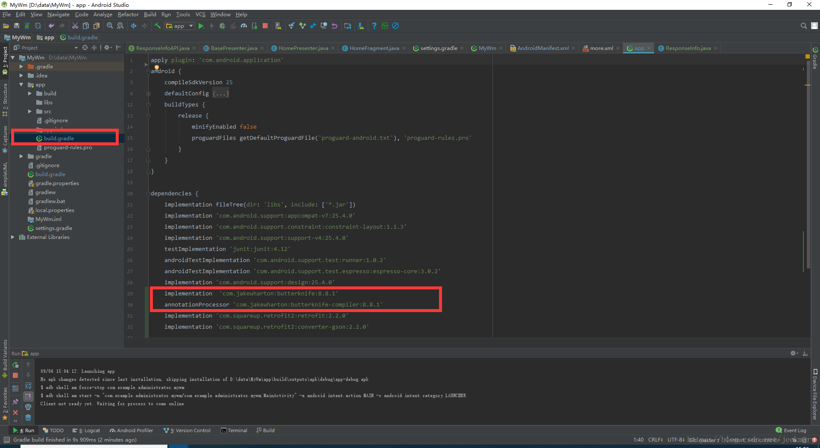
Task: Click the VCS Update Project icon
Action: (292, 26)
